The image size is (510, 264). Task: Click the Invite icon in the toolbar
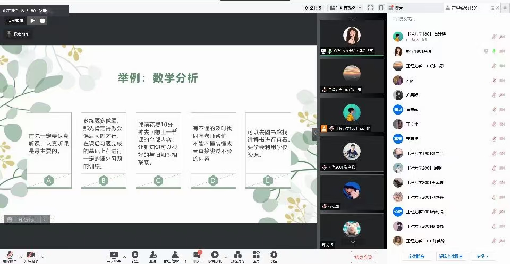click(153, 255)
